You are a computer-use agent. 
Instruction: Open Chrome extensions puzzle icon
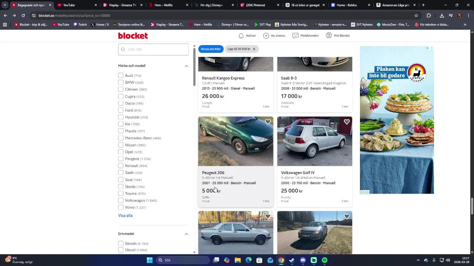click(x=428, y=16)
